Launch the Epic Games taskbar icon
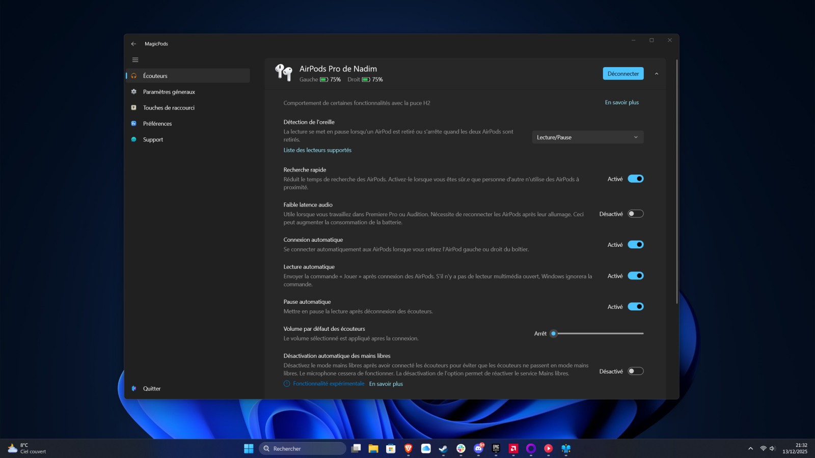Image resolution: width=815 pixels, height=458 pixels. [x=496, y=448]
